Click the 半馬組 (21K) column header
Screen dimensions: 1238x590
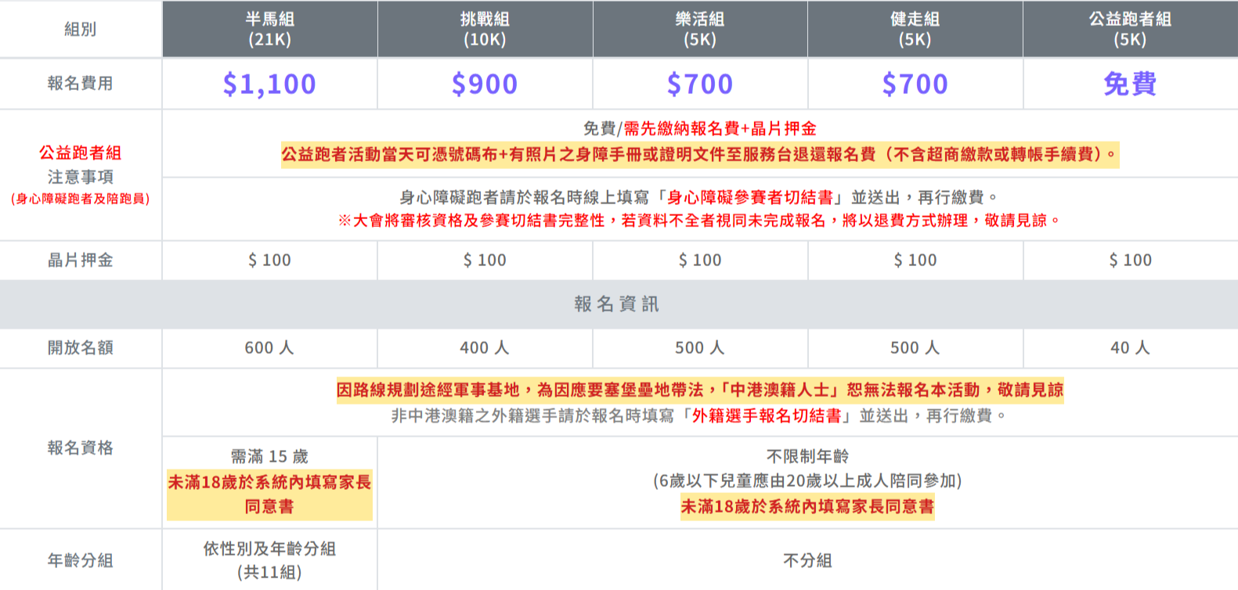pyautogui.click(x=269, y=29)
